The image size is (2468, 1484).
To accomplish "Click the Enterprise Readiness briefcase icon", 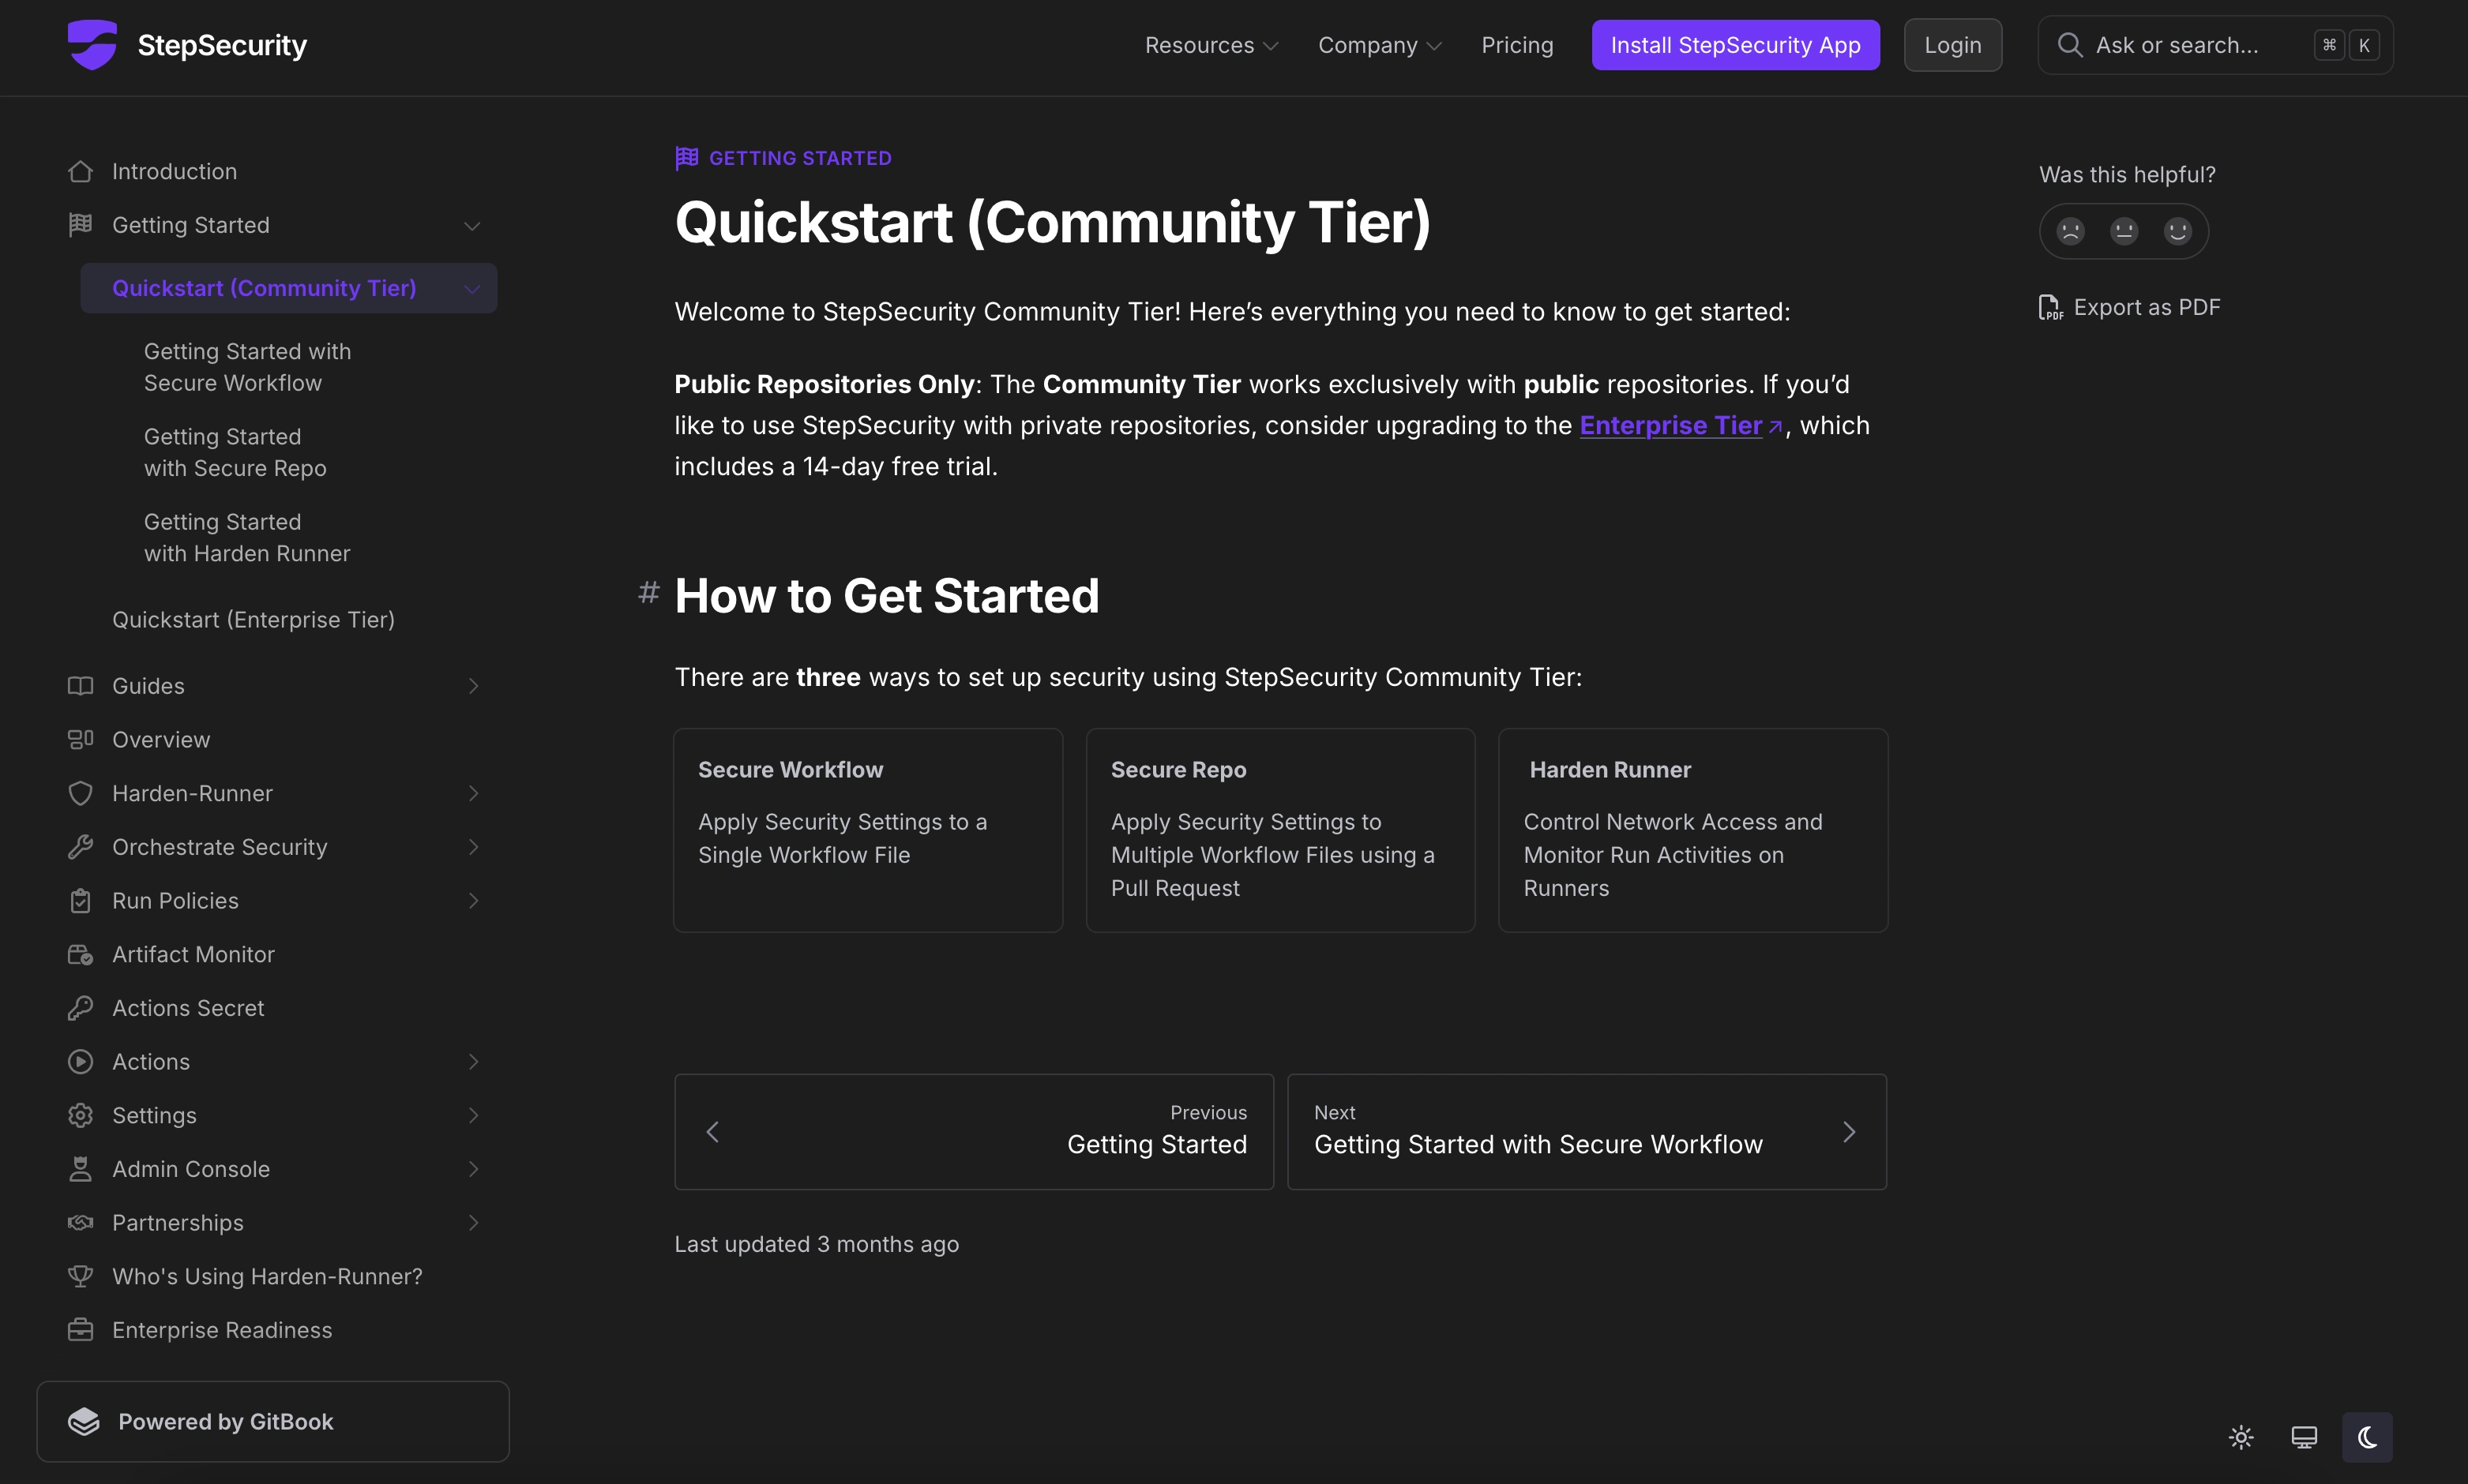I will (x=80, y=1330).
